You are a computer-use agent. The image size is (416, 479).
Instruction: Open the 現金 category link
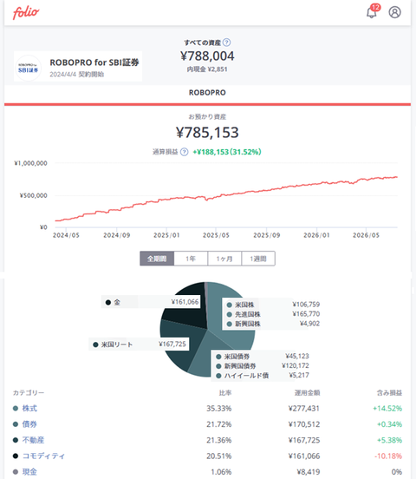click(29, 472)
